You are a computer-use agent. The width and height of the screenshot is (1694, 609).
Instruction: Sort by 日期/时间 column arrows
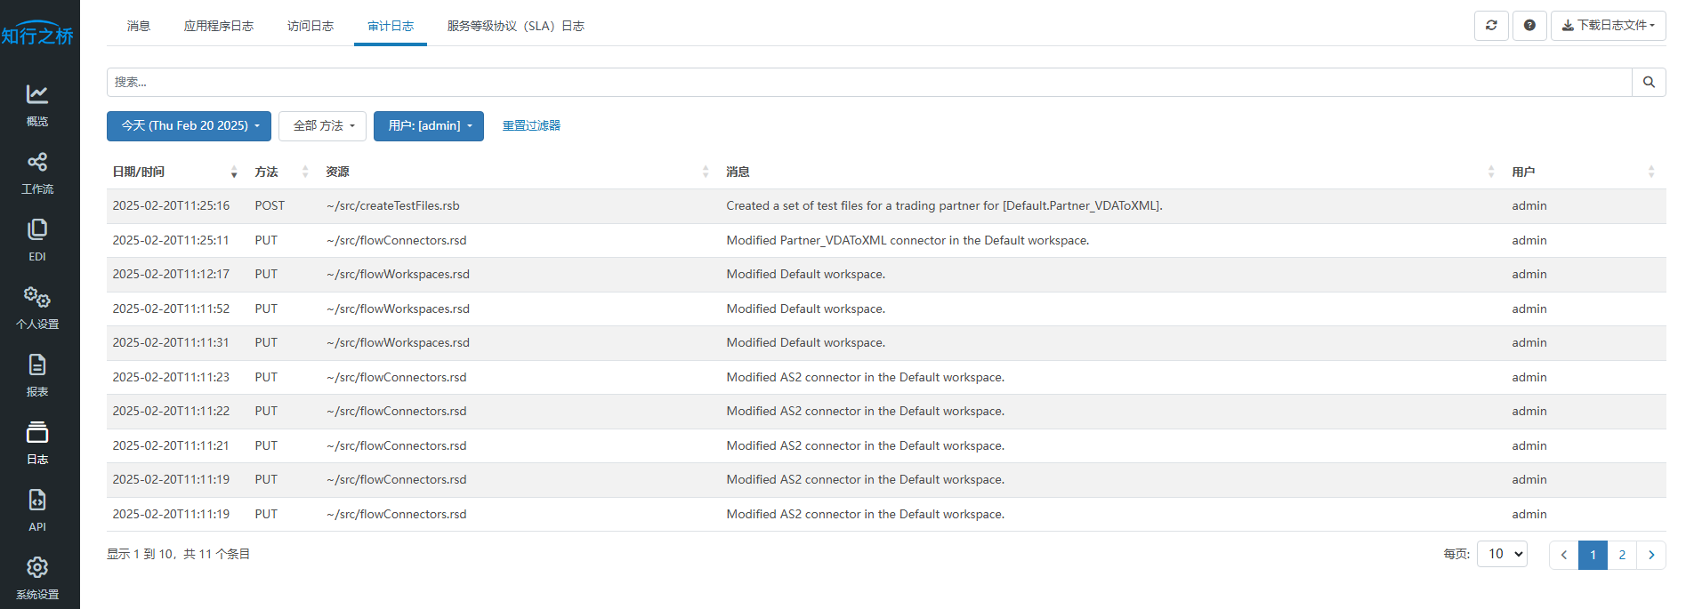(234, 172)
